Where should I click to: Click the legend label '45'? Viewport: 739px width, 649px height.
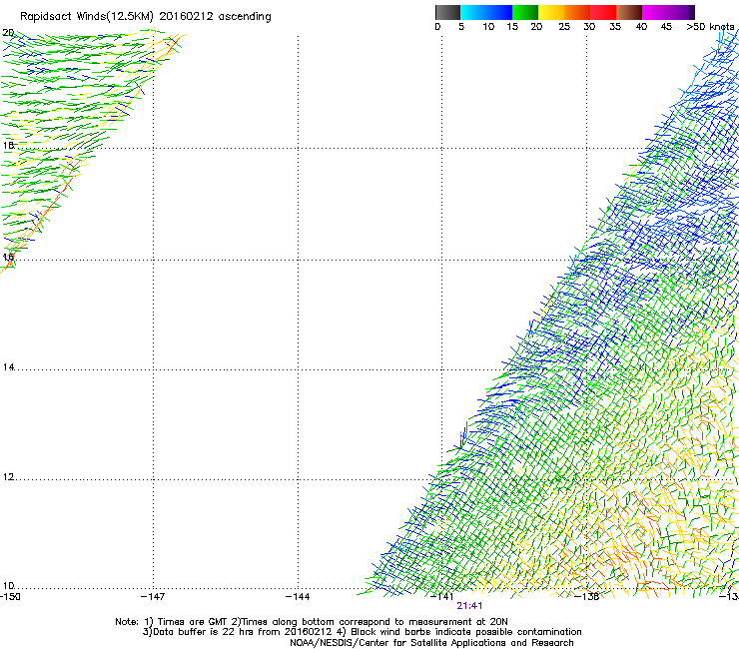click(x=666, y=27)
